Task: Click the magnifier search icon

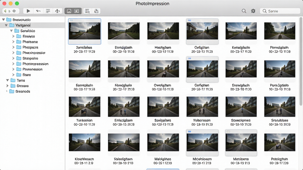Action: click(244, 11)
